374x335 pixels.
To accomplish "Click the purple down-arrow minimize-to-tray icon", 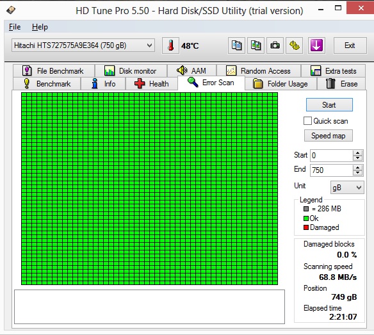I will tap(316, 45).
